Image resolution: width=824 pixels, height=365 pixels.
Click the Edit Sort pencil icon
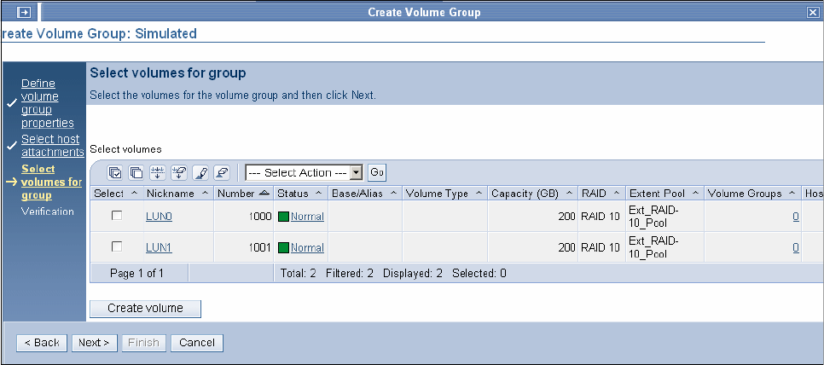200,172
